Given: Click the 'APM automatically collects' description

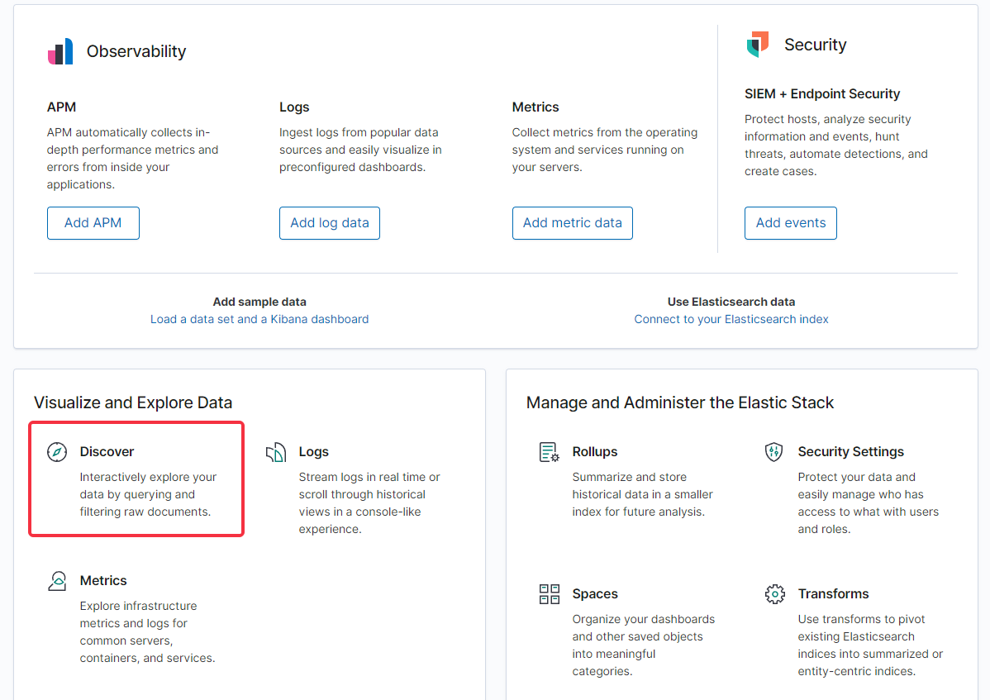Looking at the screenshot, I should 132,159.
